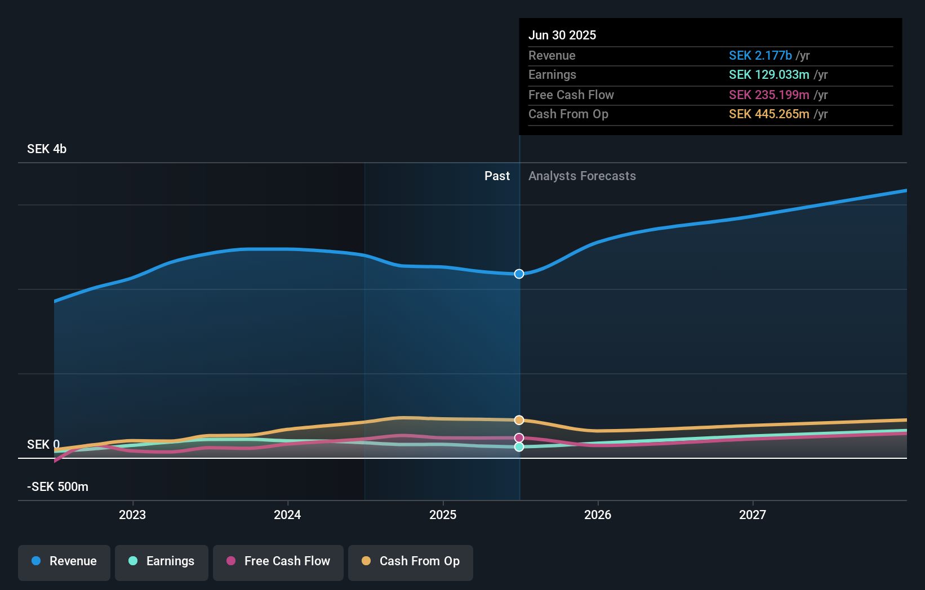Image resolution: width=925 pixels, height=590 pixels.
Task: Click the Past section label
Action: (497, 176)
